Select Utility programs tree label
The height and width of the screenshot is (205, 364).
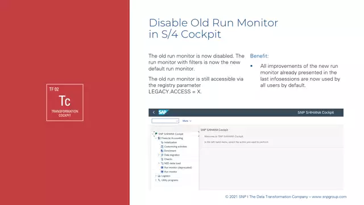pos(169,180)
